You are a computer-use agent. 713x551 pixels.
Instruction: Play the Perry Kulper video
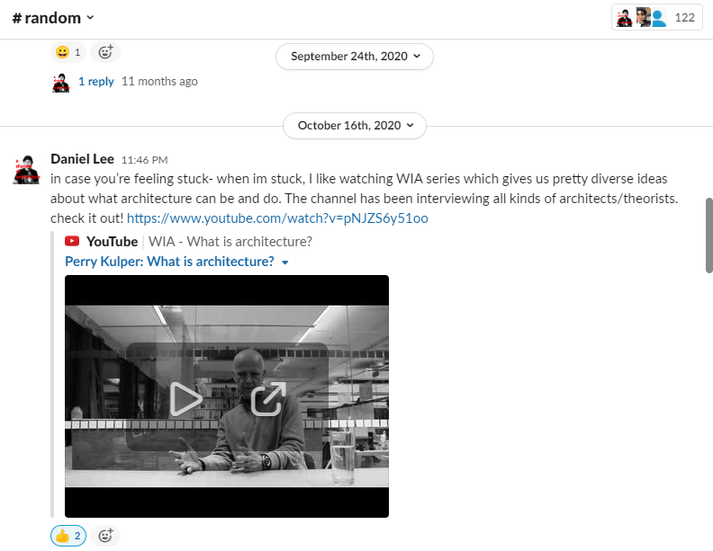click(185, 398)
